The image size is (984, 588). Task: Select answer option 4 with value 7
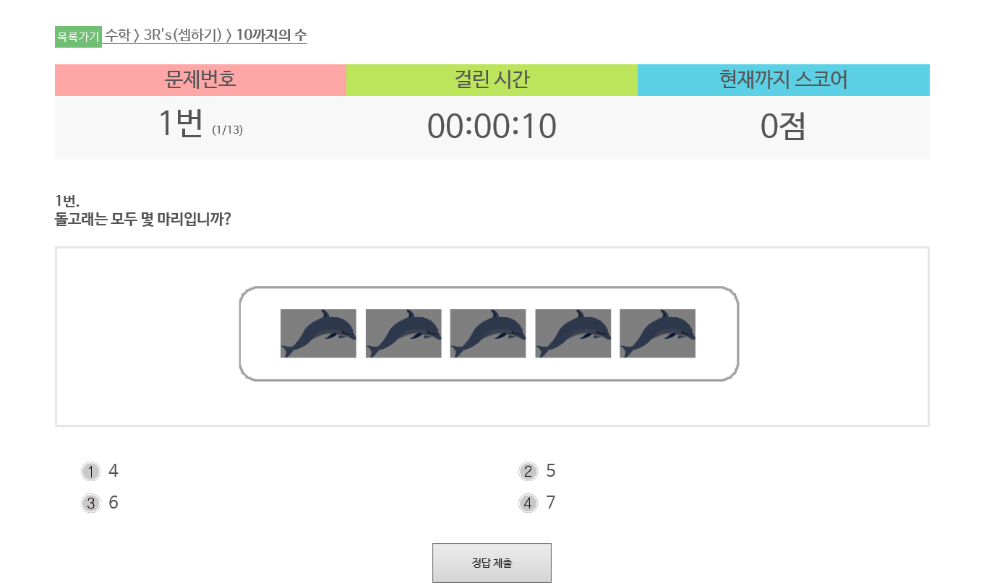(528, 503)
